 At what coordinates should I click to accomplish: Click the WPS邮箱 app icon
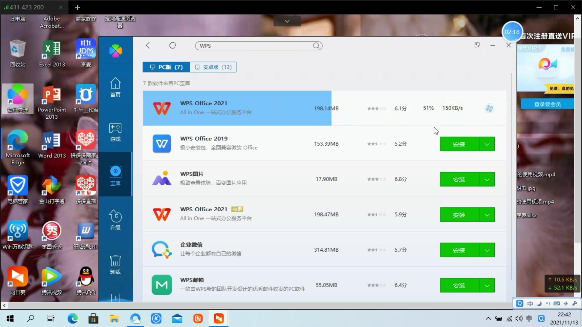pos(162,285)
